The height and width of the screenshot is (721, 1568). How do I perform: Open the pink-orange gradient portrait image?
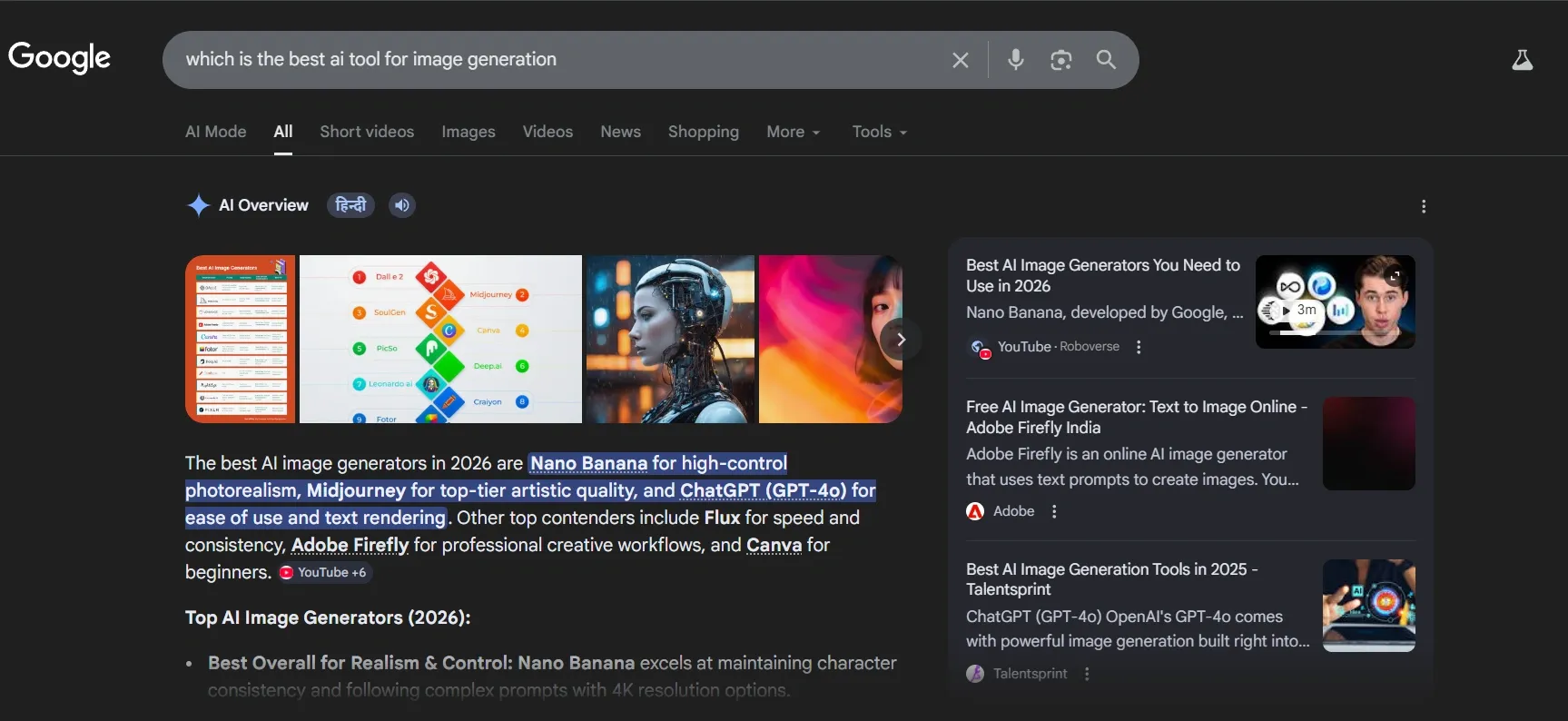(x=830, y=340)
